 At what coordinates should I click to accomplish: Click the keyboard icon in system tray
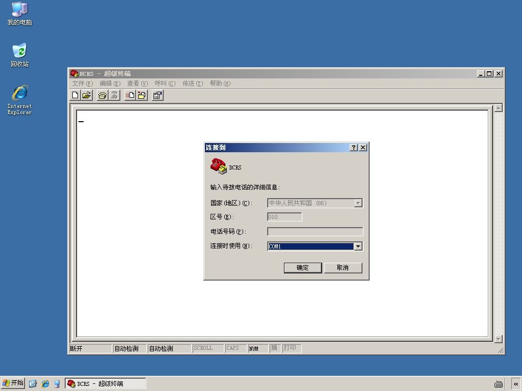point(499,384)
